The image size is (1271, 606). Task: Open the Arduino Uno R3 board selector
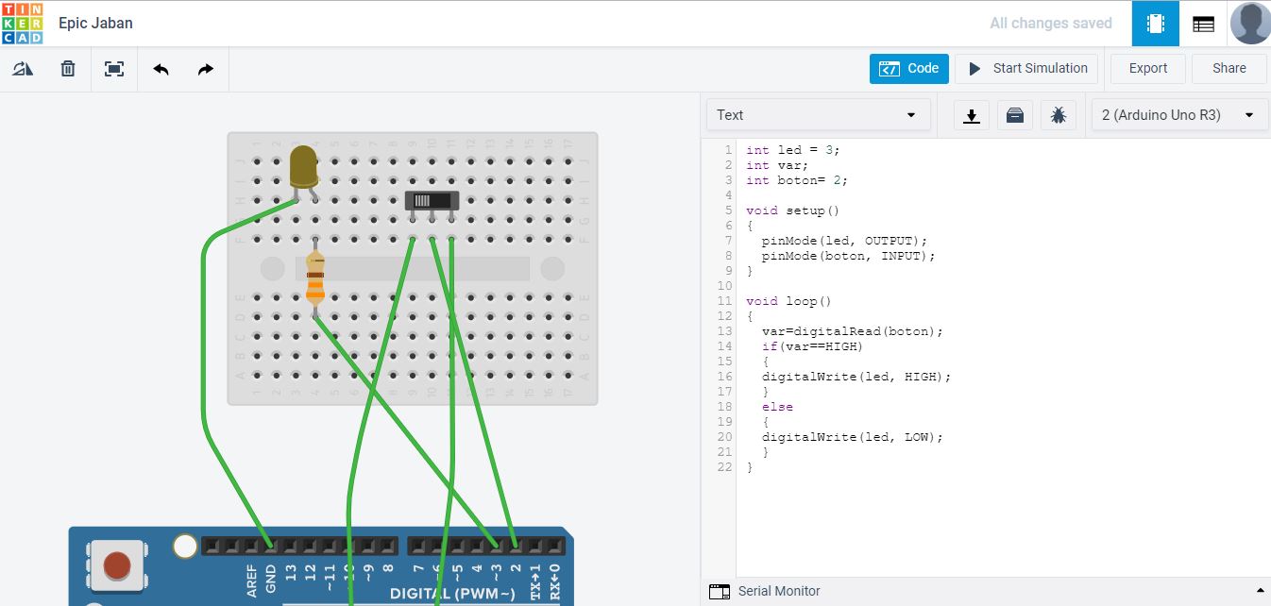[x=1178, y=115]
